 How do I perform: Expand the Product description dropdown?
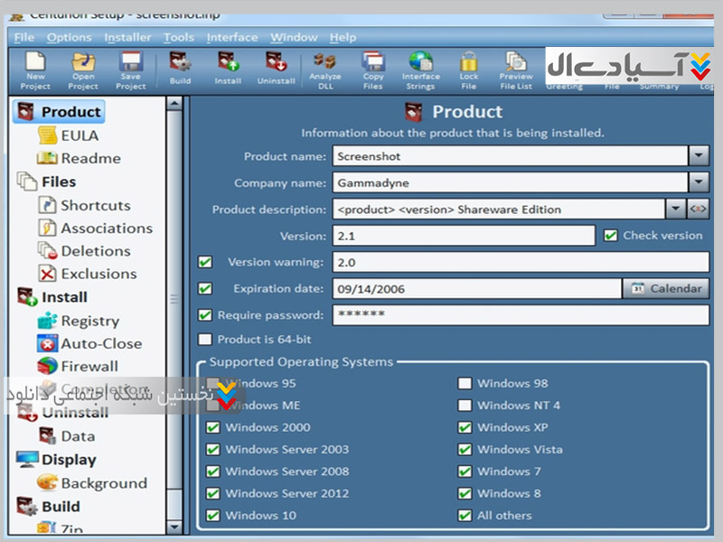(x=676, y=209)
